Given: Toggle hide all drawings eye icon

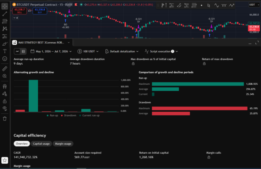Looking at the screenshot, I should pos(5,108).
